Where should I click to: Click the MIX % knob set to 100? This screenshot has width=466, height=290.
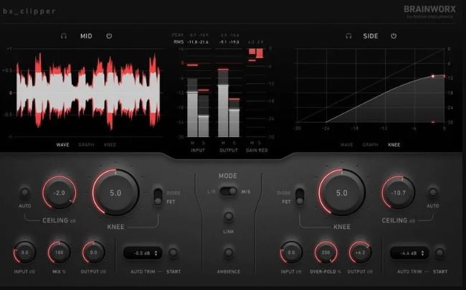tap(59, 253)
